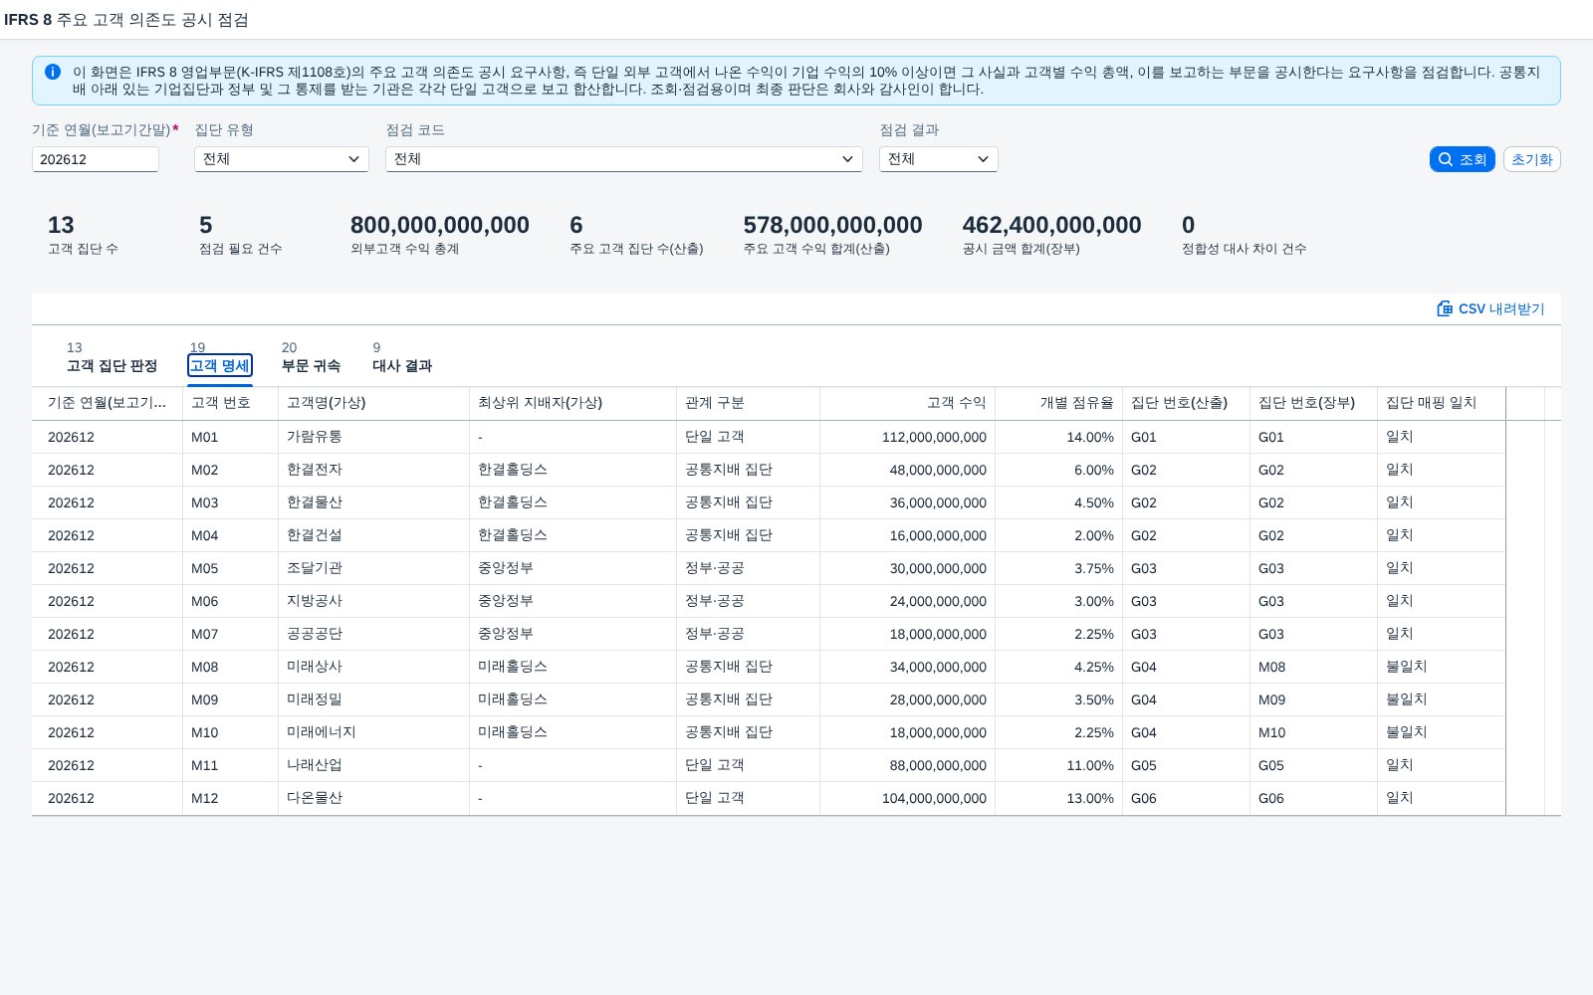Switch to the 고객 집단 판정 tab
This screenshot has width=1593, height=995.
pos(112,365)
